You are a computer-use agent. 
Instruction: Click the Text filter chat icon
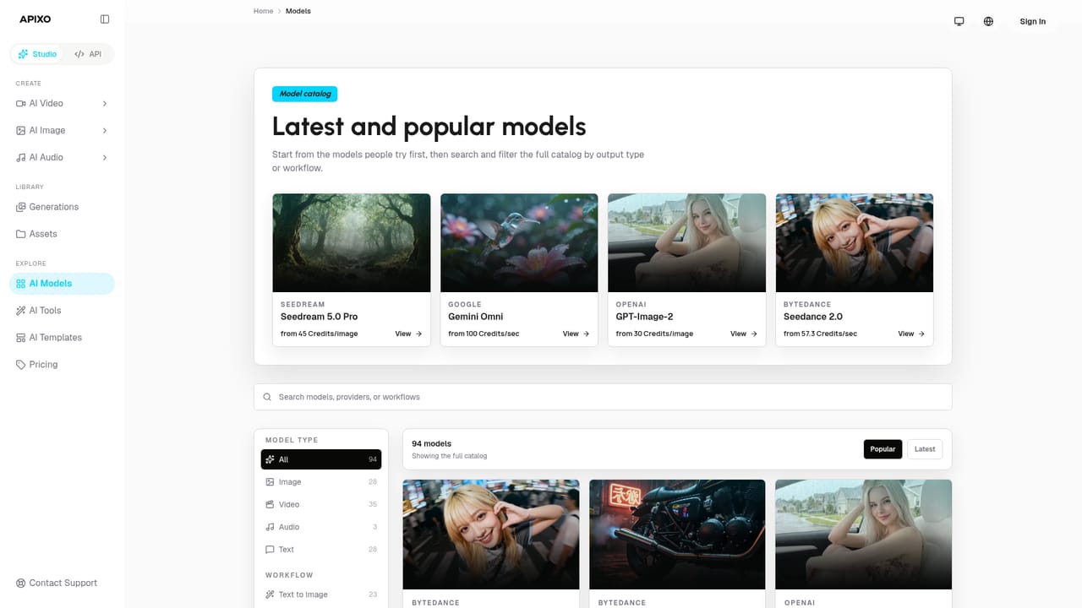click(270, 550)
